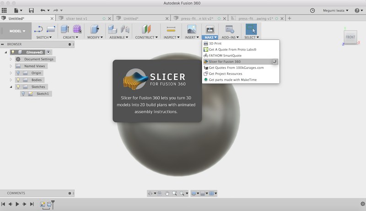Play the timeline
Viewport: 366px width, 211px height.
point(17,204)
